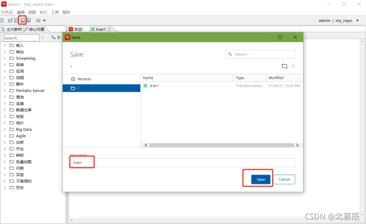Click the admin user label

325,21
